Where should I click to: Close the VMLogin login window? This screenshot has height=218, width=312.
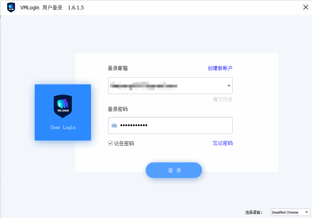click(306, 7)
